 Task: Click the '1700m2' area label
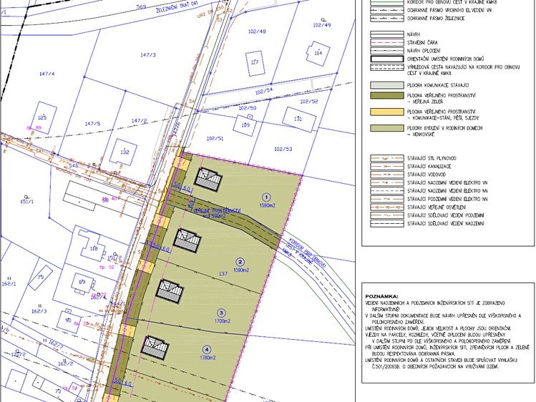[222, 321]
